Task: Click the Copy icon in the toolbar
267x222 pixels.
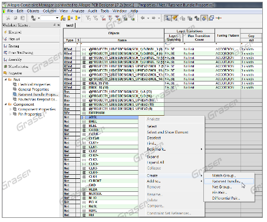Action: click(x=15, y=18)
